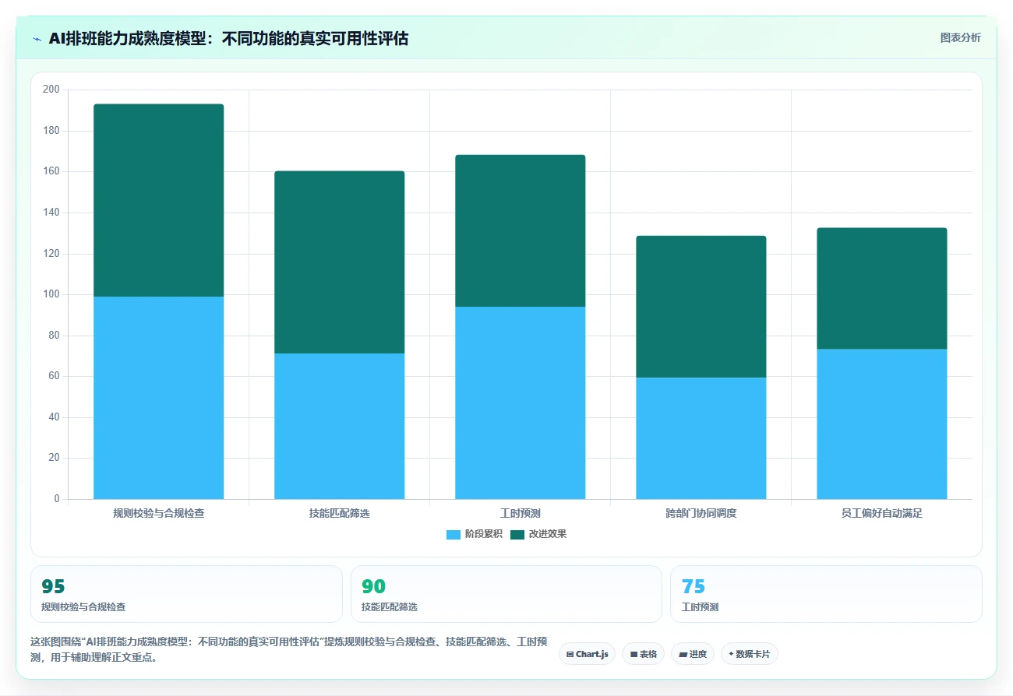The height and width of the screenshot is (696, 1013).
Task: Select the 进度 tag
Action: pyautogui.click(x=693, y=654)
